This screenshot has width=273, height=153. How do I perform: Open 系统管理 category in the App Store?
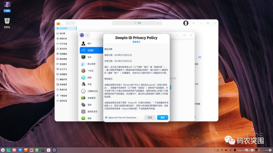(66, 85)
